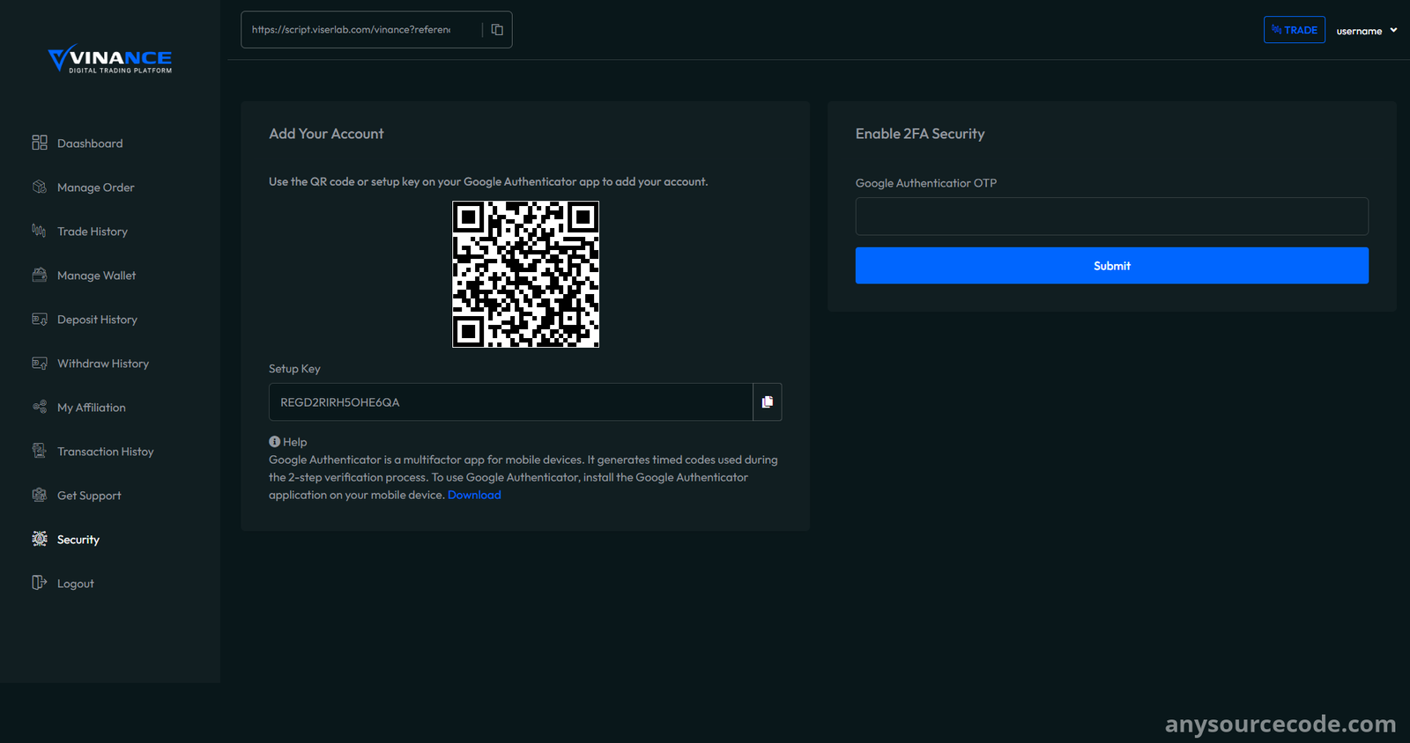
Task: Expand the username dropdown arrow
Action: click(1393, 30)
